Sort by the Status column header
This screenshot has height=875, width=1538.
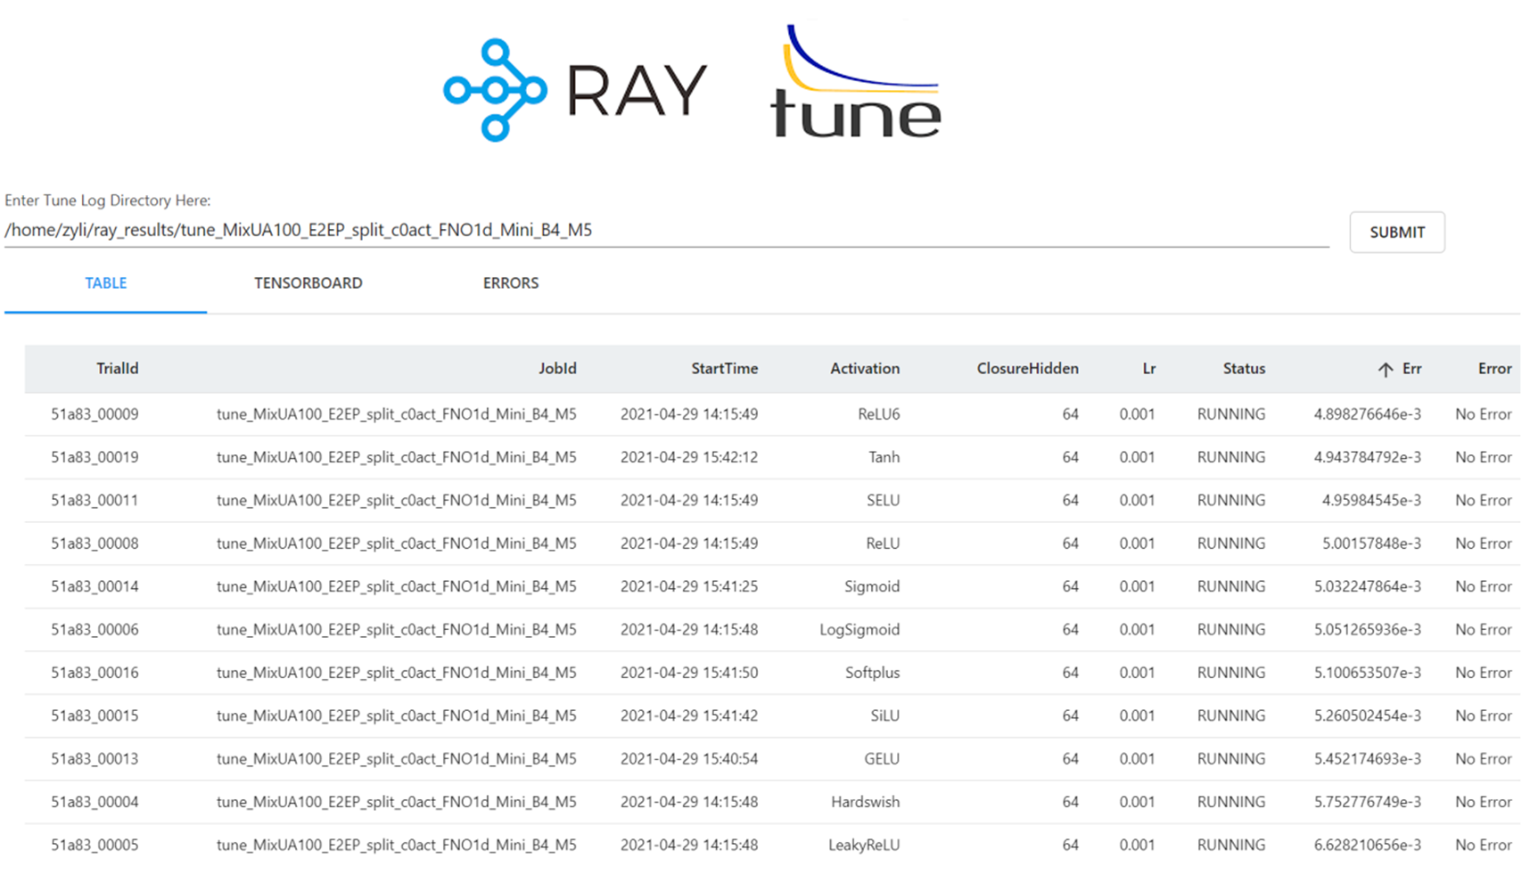pyautogui.click(x=1244, y=369)
